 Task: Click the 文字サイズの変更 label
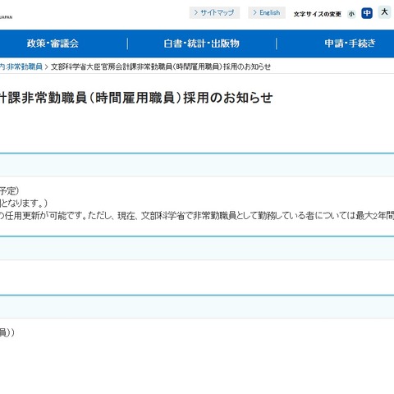coord(318,14)
